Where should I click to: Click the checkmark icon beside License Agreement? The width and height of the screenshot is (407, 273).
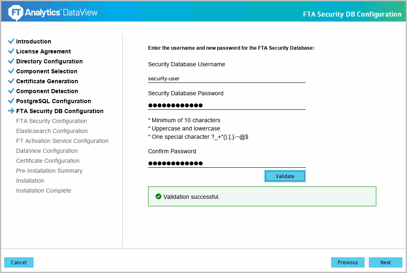11,51
